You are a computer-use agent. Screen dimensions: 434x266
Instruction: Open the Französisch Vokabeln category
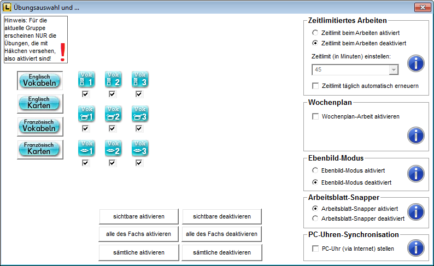click(x=40, y=126)
